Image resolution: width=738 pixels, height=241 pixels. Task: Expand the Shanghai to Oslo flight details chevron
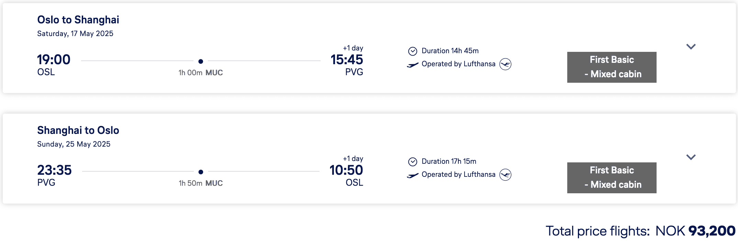[x=691, y=157]
